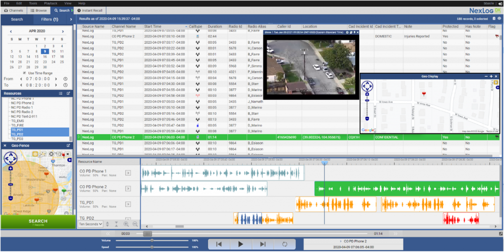Zoom out on Geo-Display map
Viewport: 504px width, 252px height.
click(367, 119)
